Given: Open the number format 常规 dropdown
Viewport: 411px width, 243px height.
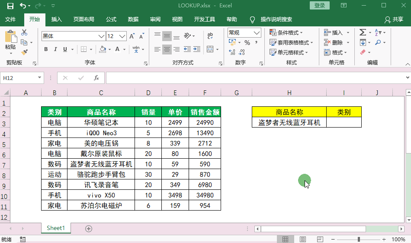Looking at the screenshot, I should [x=257, y=33].
